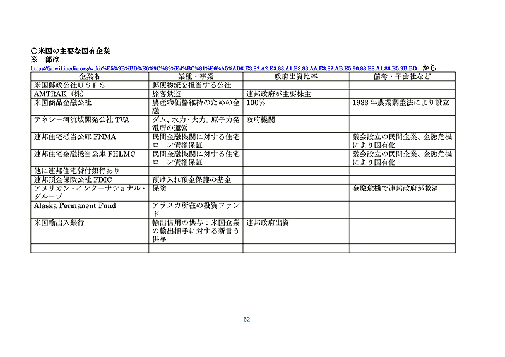Select the column header 政府出資比率
This screenshot has width=505, height=357.
coord(296,76)
